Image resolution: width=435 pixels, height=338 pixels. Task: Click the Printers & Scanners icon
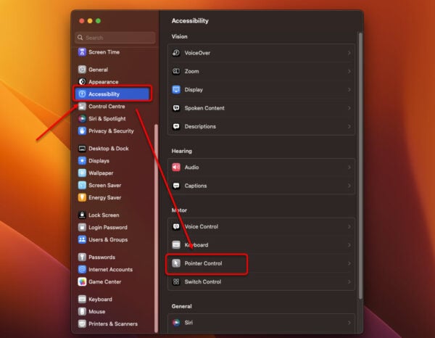82,323
